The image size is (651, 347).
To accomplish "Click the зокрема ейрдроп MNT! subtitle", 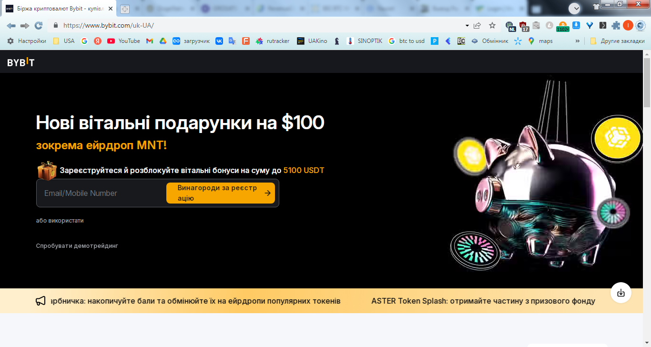I will [x=101, y=145].
